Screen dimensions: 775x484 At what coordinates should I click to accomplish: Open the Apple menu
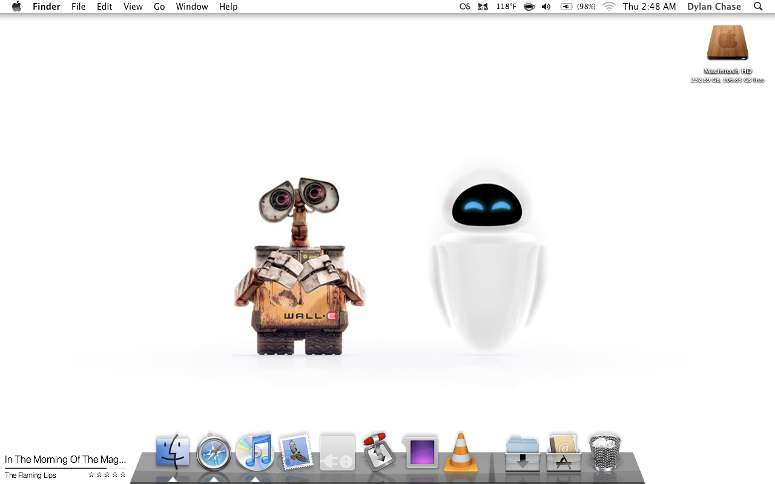[16, 7]
